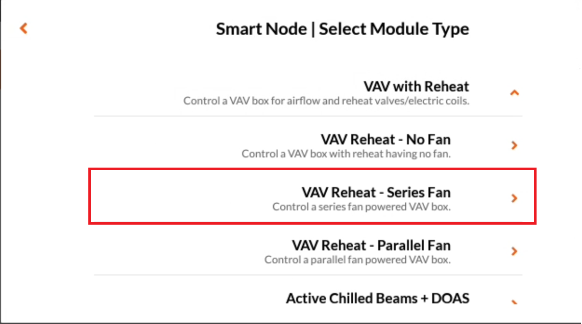The height and width of the screenshot is (324, 582).
Task: Select VAV Reheat - Series Fan title
Action: point(376,193)
